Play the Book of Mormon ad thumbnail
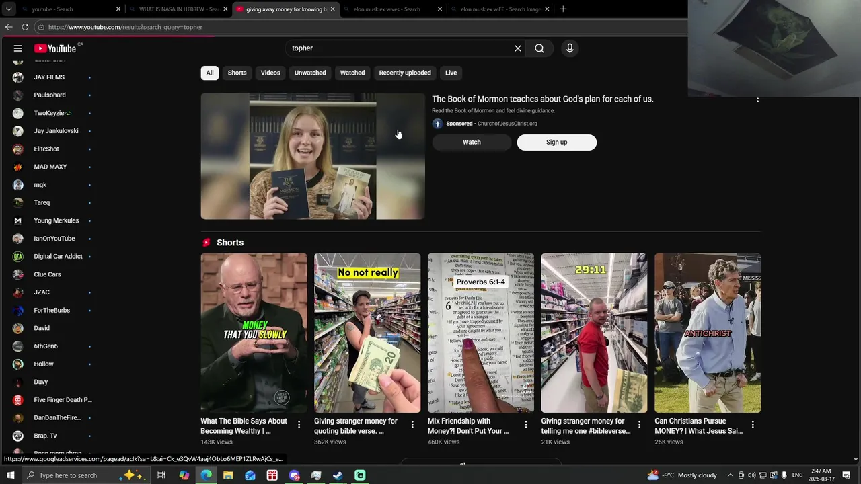861x484 pixels. pyautogui.click(x=312, y=156)
